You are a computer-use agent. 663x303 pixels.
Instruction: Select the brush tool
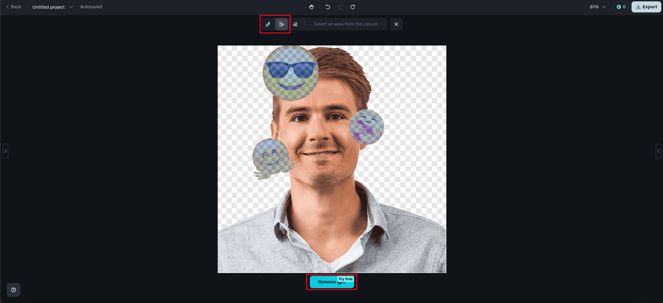[x=268, y=24]
